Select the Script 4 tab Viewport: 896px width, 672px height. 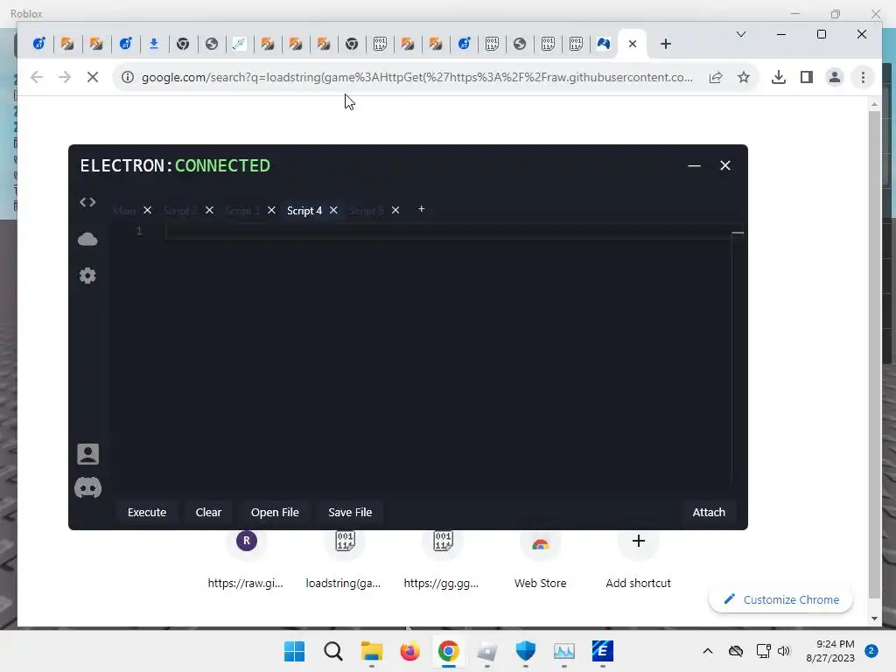tap(304, 211)
